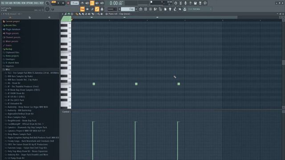Image resolution: width=285 pixels, height=160 pixels.
Task: Select the piano roll Zoom tool
Action: coord(99,14)
